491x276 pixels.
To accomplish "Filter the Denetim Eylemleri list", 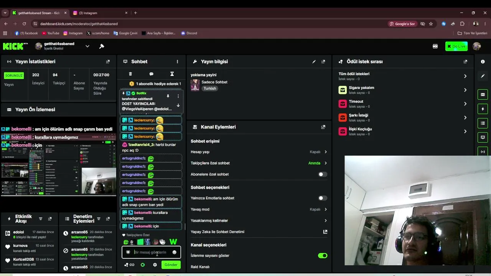I will tap(99, 219).
